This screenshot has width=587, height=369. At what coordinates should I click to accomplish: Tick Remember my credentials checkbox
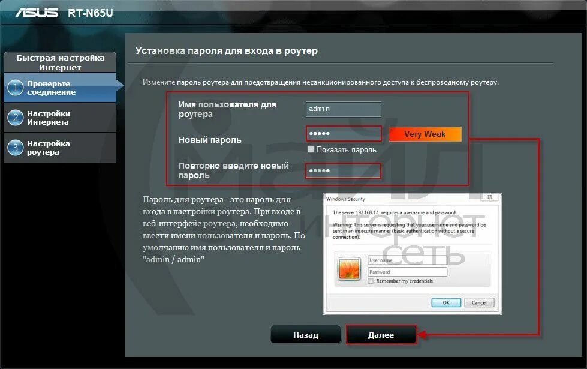(x=371, y=281)
